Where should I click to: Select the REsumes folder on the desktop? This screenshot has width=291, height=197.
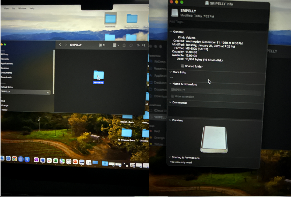[111, 20]
